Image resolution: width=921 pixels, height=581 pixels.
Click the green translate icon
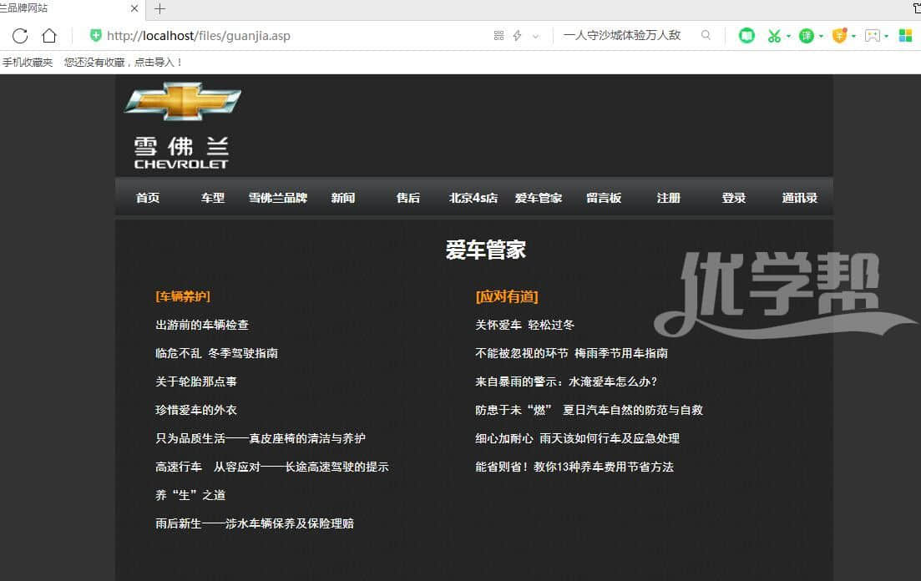806,36
